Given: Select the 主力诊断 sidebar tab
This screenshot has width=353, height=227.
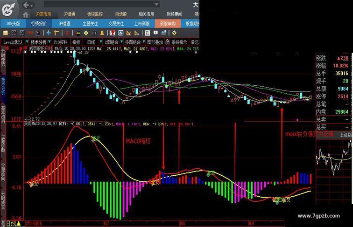Looking at the screenshot, I should pos(3,144).
